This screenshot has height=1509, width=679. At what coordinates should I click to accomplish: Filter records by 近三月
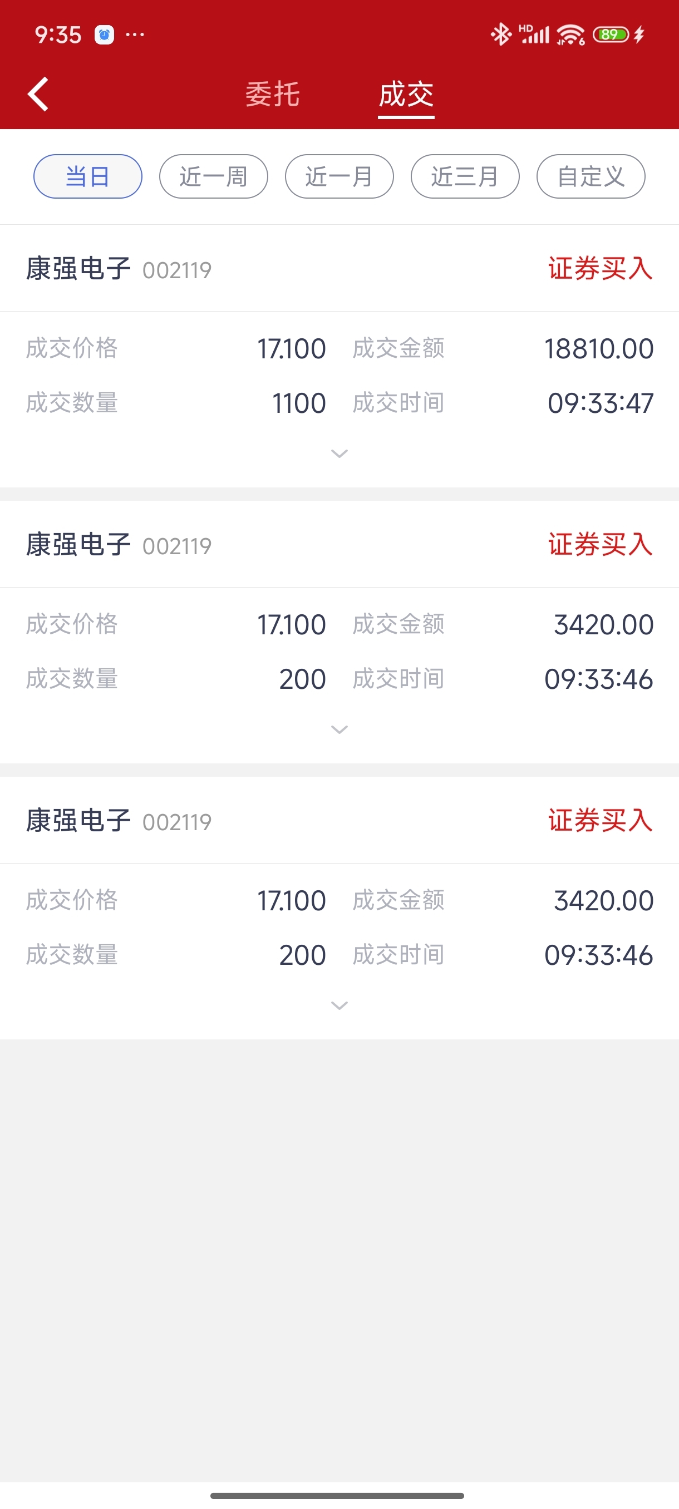pos(465,176)
